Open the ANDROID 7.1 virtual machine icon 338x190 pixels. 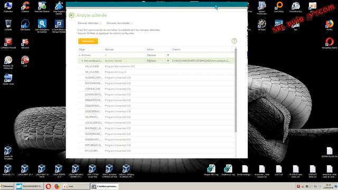[x=8, y=170]
